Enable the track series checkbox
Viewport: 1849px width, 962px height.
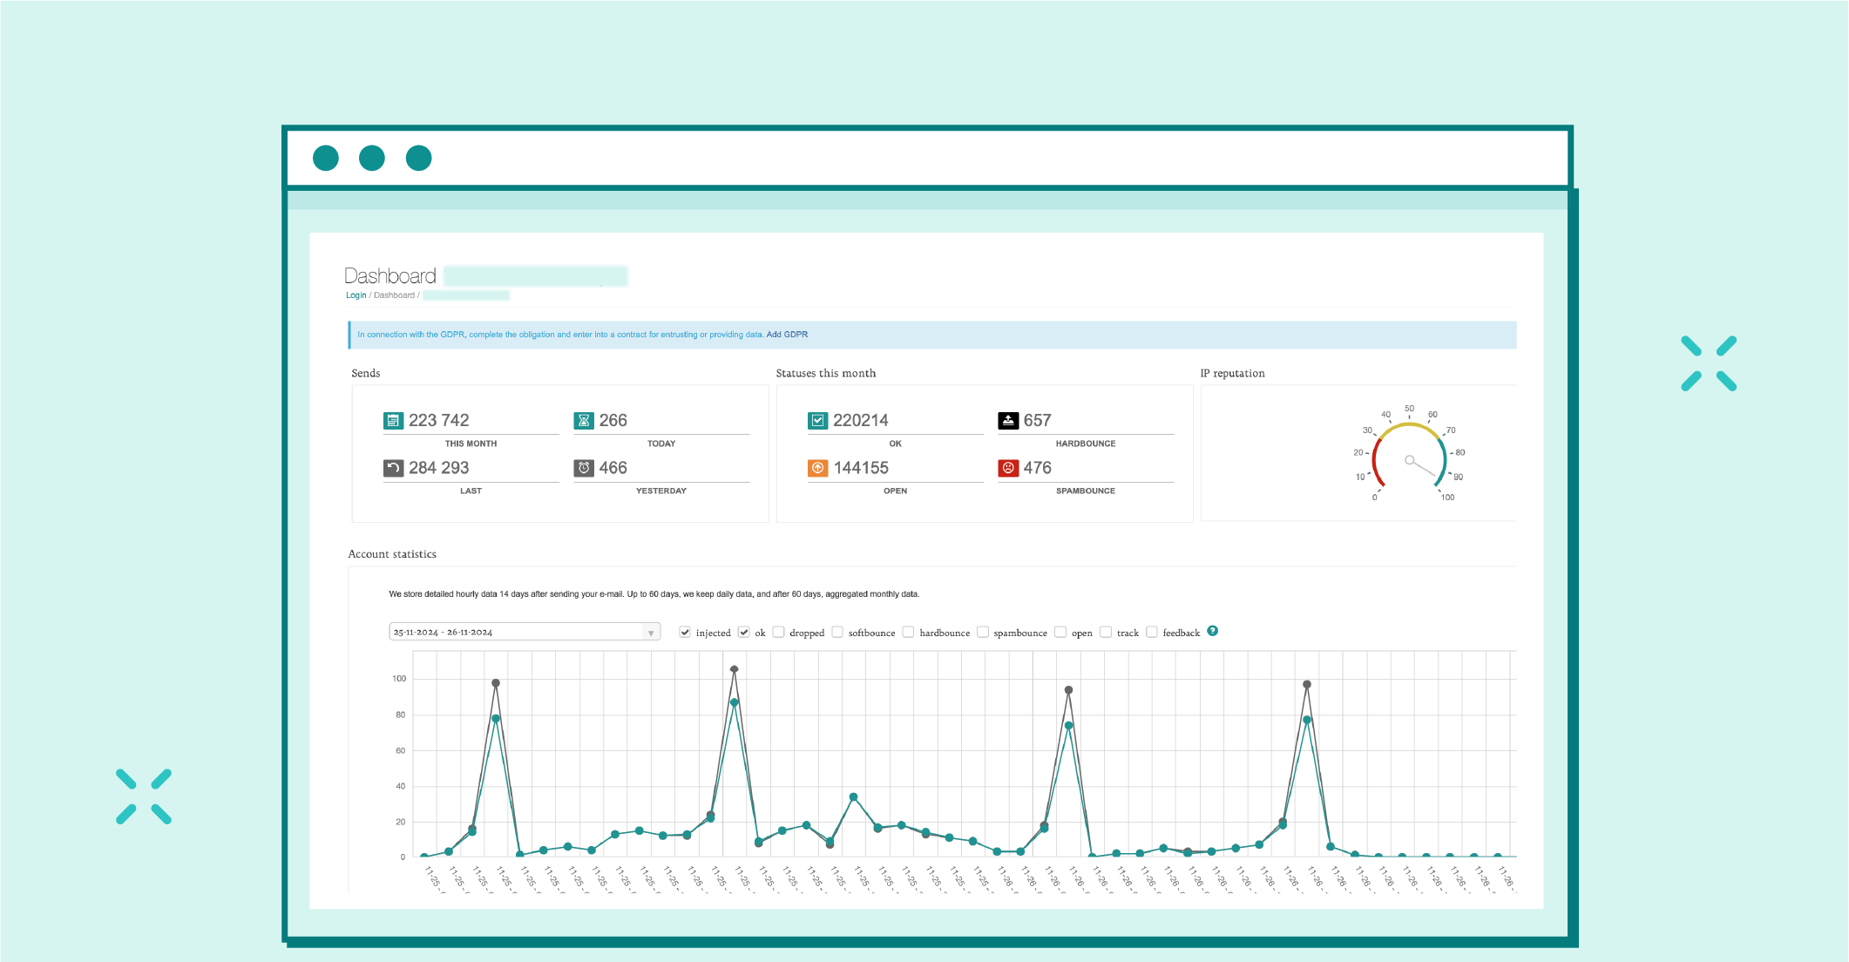(1106, 632)
